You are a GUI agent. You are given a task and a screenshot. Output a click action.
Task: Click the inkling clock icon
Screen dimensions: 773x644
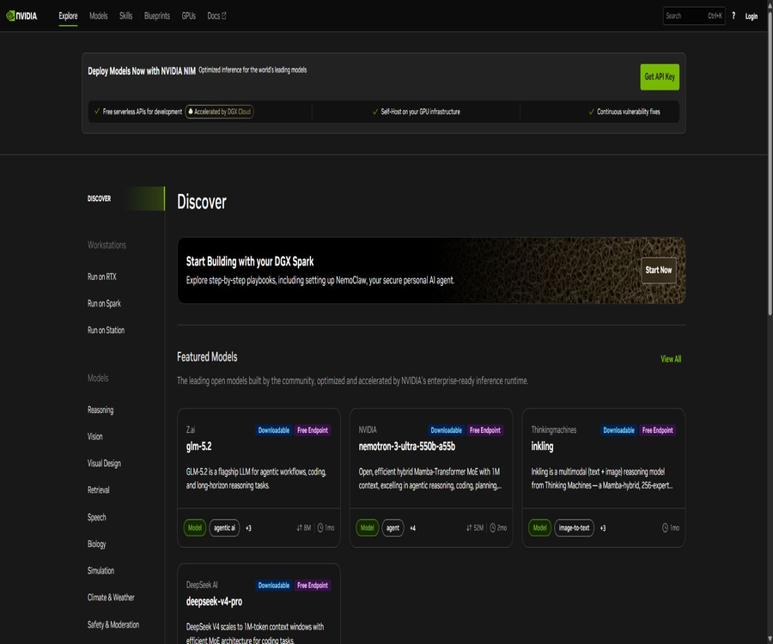pyautogui.click(x=665, y=528)
